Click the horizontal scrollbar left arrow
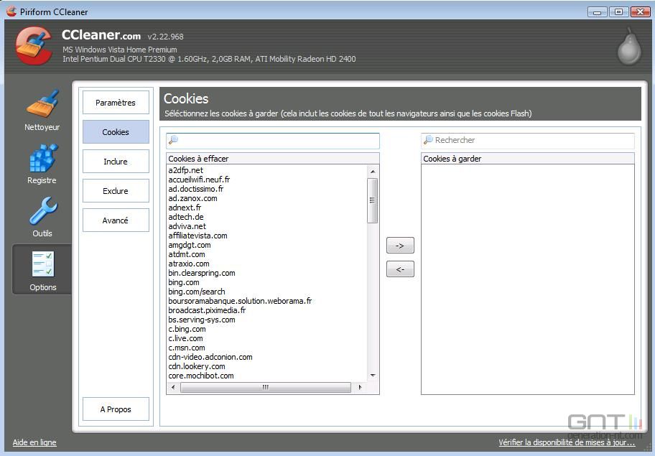655x456 pixels. click(173, 388)
